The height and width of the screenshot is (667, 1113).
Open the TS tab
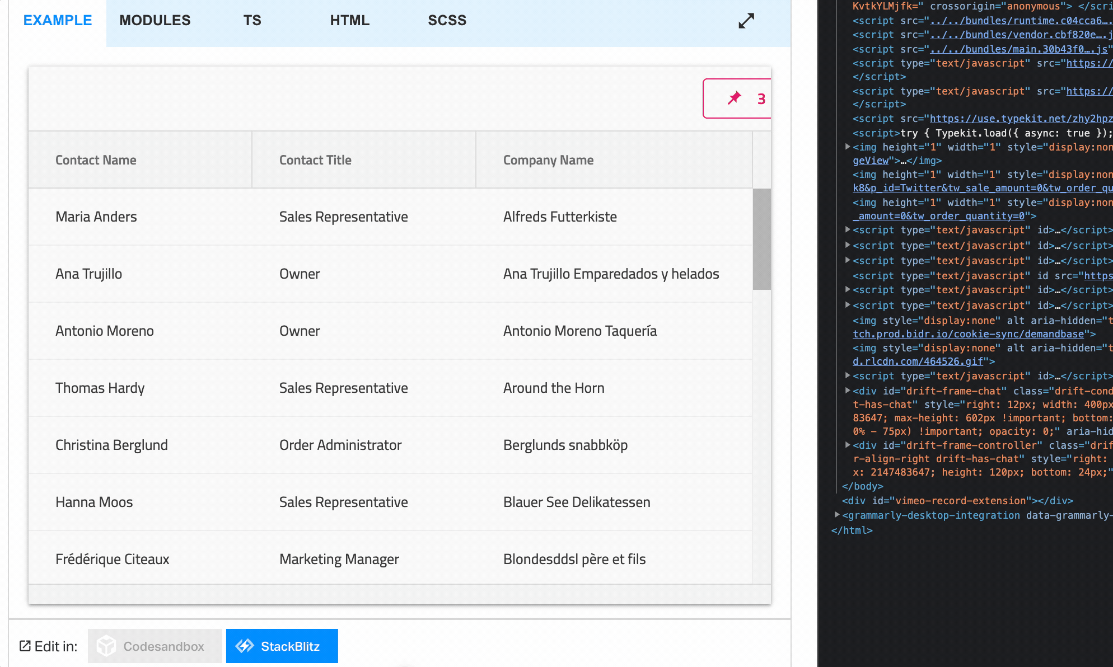click(252, 20)
